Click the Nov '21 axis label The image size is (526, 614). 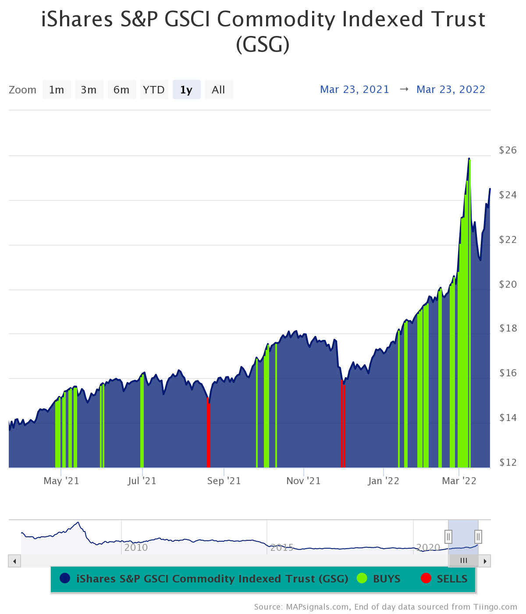[304, 481]
